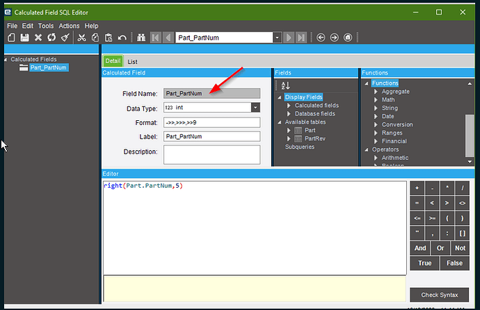Click the A-Z sort icon in Fields

pos(285,85)
